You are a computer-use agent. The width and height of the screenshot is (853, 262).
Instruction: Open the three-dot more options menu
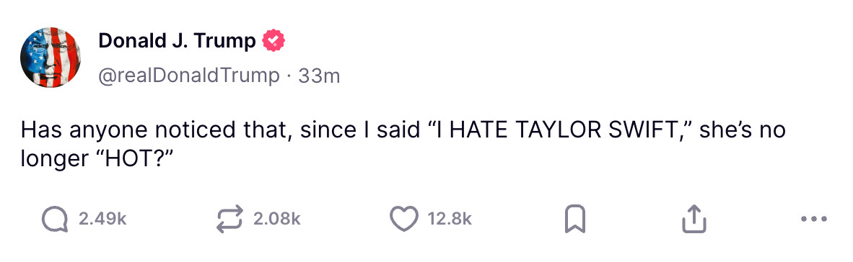pos(814,220)
